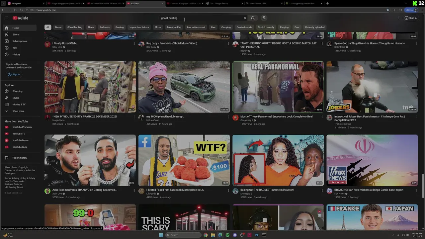Open the You section in sidebar

[x=20, y=48]
